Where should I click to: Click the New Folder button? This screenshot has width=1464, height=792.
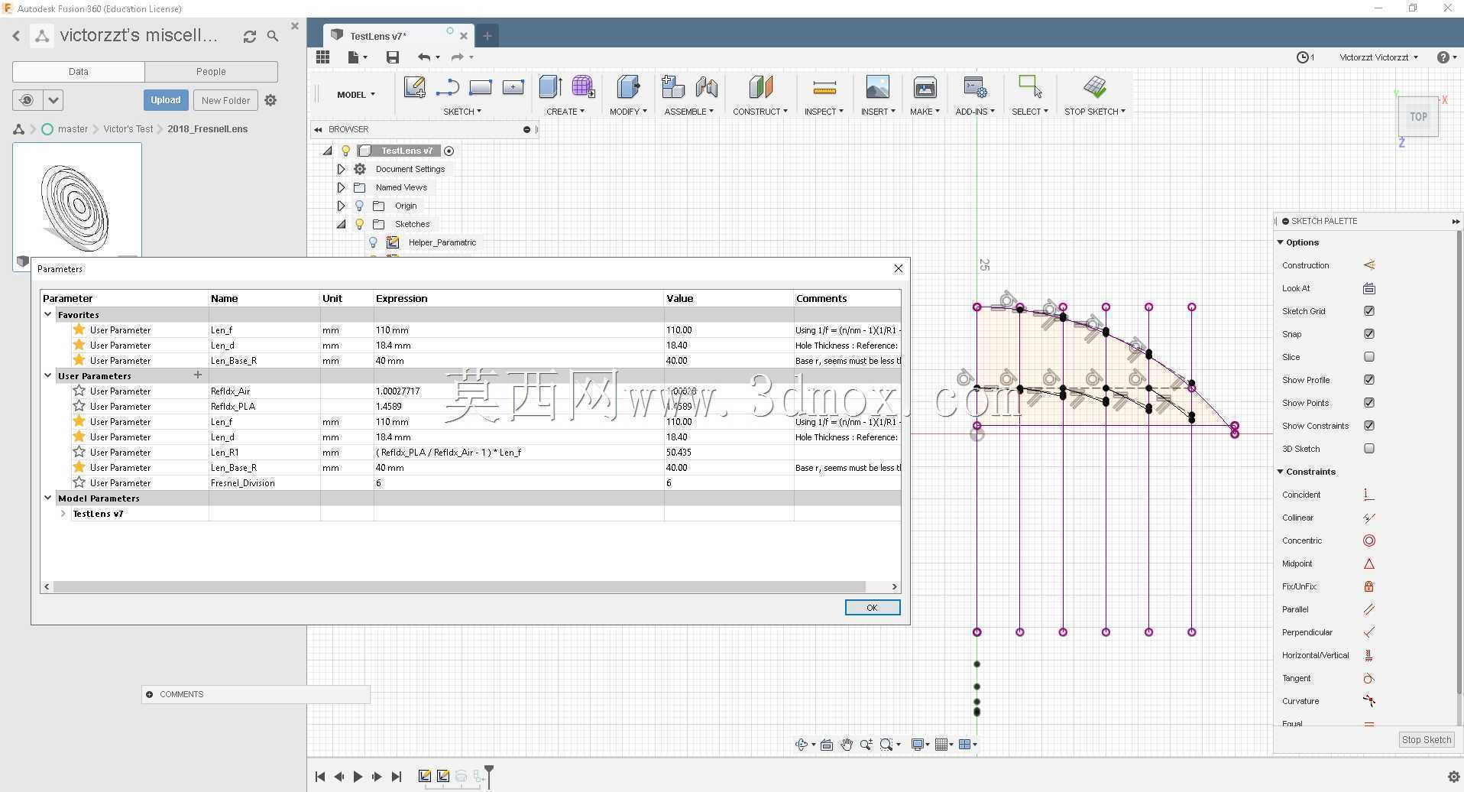pyautogui.click(x=225, y=100)
